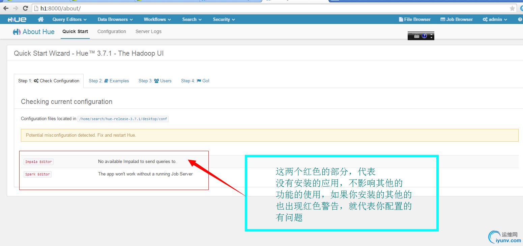This screenshot has height=246, width=523.
Task: Go to Step 2: Examples tab
Action: 109,81
